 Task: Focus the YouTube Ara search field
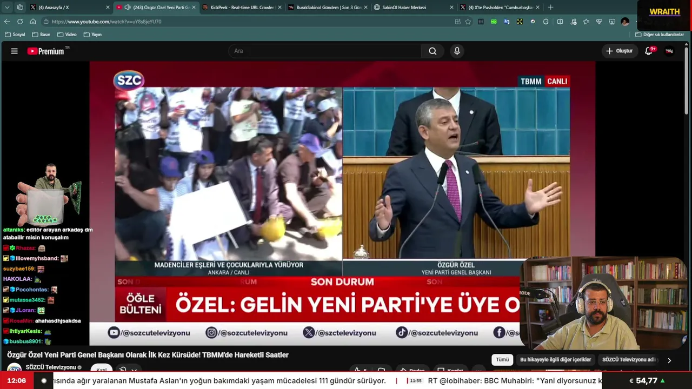(x=324, y=51)
